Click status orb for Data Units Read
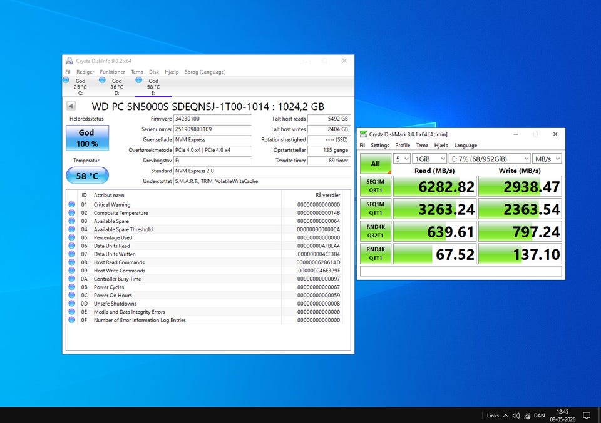This screenshot has width=601, height=423. (x=71, y=246)
